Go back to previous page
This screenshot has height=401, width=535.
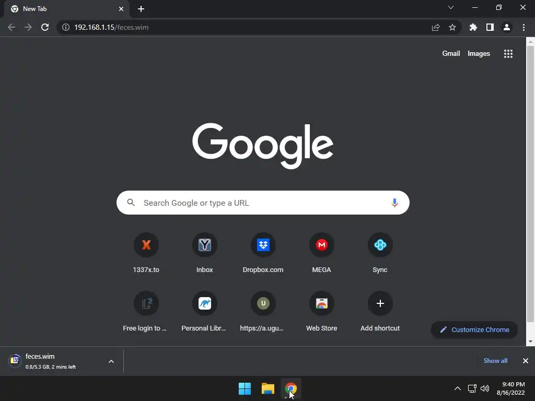[x=11, y=27]
